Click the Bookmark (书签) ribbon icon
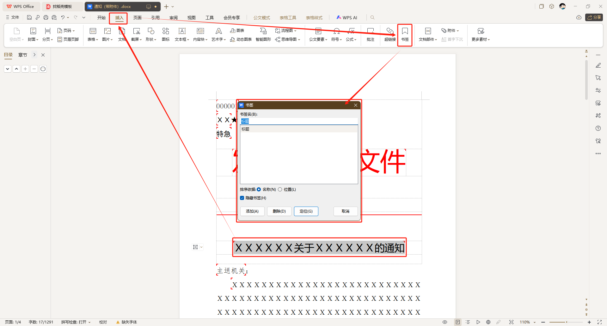 click(x=405, y=34)
